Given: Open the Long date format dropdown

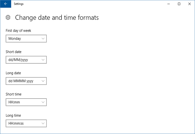Looking at the screenshot, I should 26,81.
